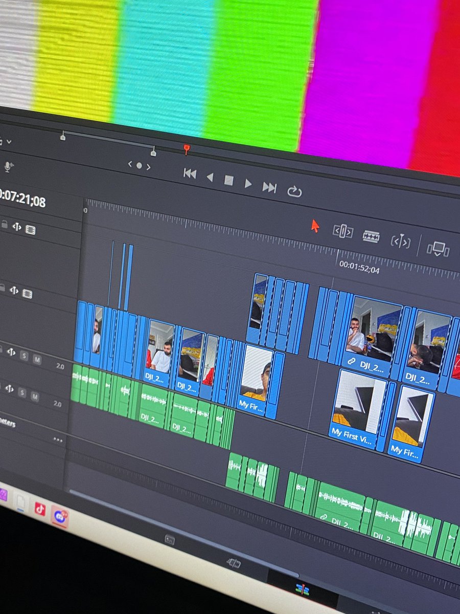
Task: Play the timeline in reverse
Action: (210, 178)
